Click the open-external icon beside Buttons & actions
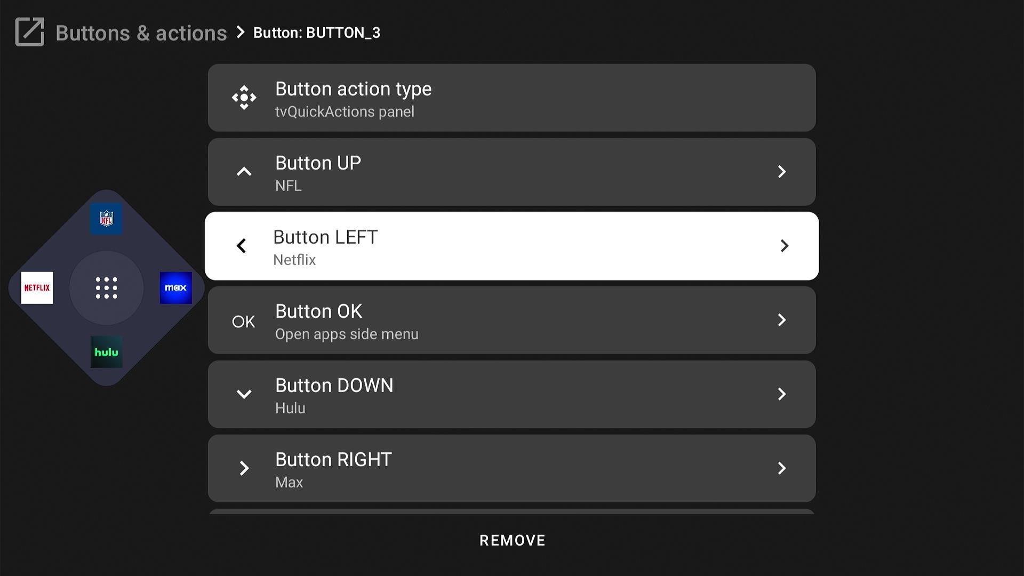Image resolution: width=1024 pixels, height=576 pixels. [30, 32]
